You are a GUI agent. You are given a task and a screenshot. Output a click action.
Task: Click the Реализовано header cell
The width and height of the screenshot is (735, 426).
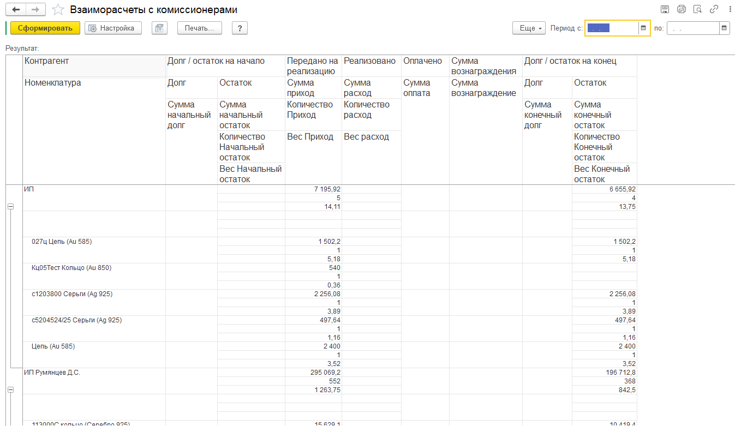[371, 65]
